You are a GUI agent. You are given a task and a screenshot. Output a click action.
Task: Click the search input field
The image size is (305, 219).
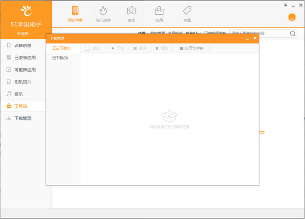[x=259, y=34]
